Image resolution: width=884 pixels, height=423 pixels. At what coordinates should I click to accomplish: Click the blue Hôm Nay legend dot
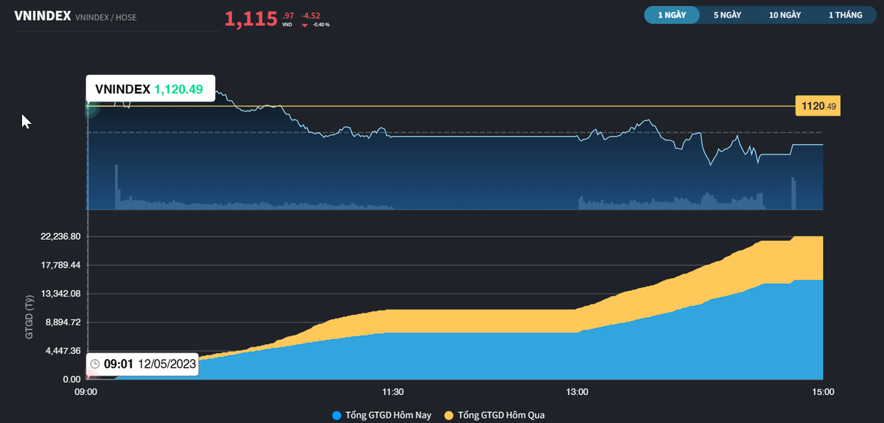point(337,416)
